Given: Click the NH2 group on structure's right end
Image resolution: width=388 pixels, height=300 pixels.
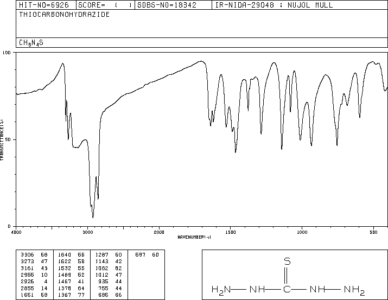Looking at the screenshot, I should (354, 290).
